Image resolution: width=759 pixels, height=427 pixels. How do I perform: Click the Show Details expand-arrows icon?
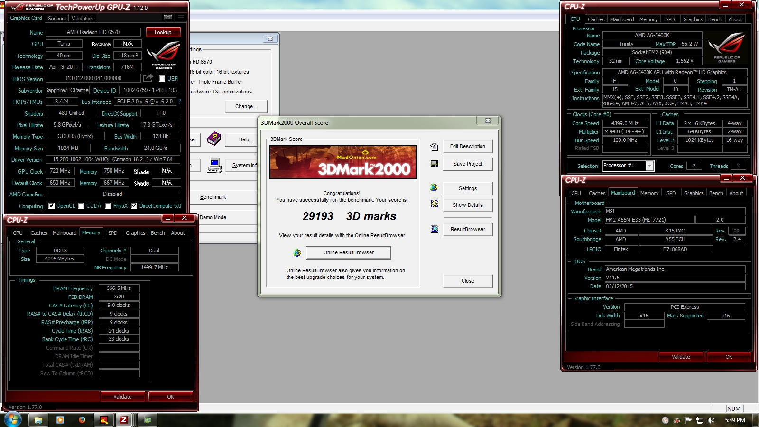(x=434, y=204)
